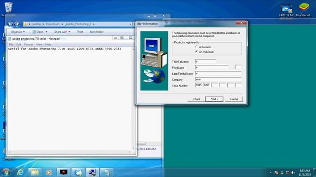316x177 pixels.
Task: Open the Action Center flag tray icon
Action: click(x=276, y=173)
